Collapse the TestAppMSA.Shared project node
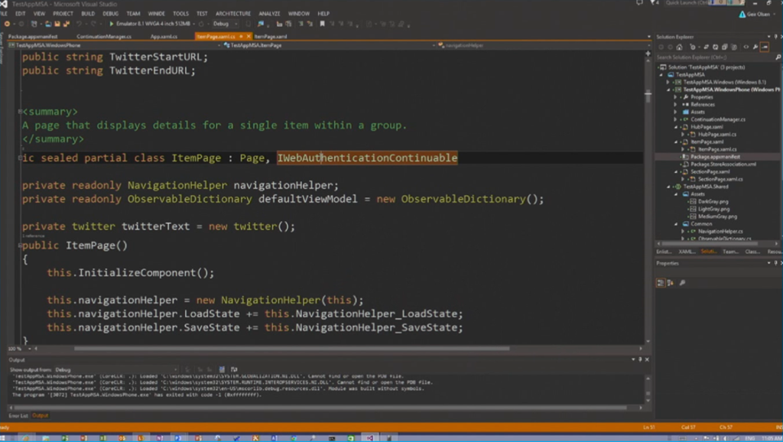The image size is (783, 442). pos(668,187)
